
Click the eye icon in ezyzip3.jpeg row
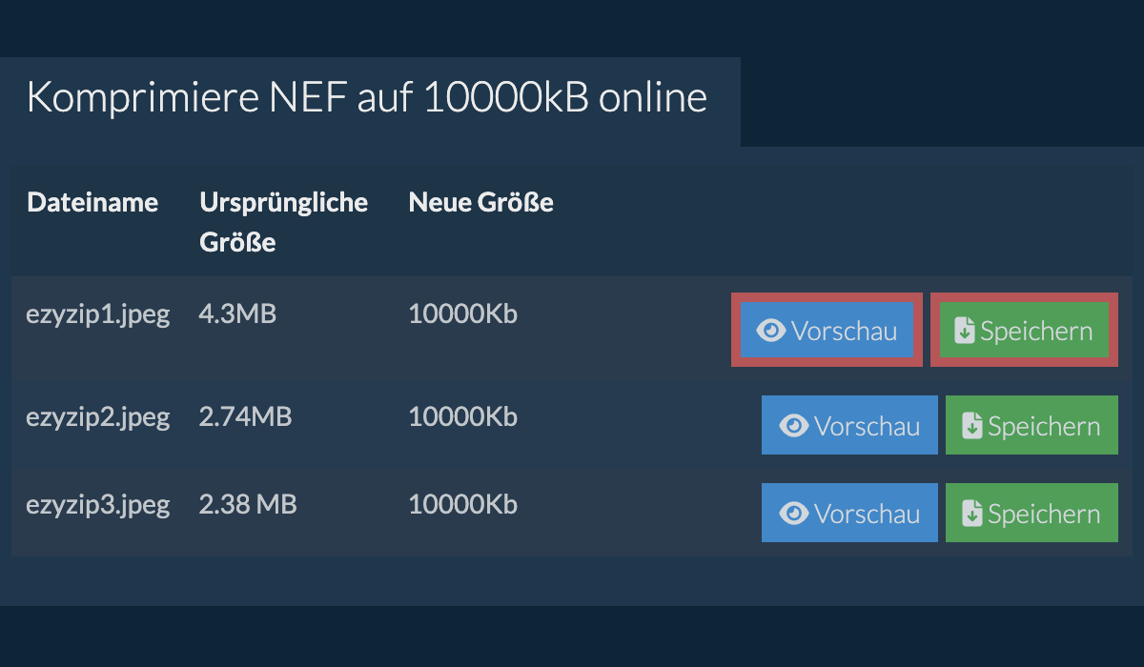click(x=794, y=514)
